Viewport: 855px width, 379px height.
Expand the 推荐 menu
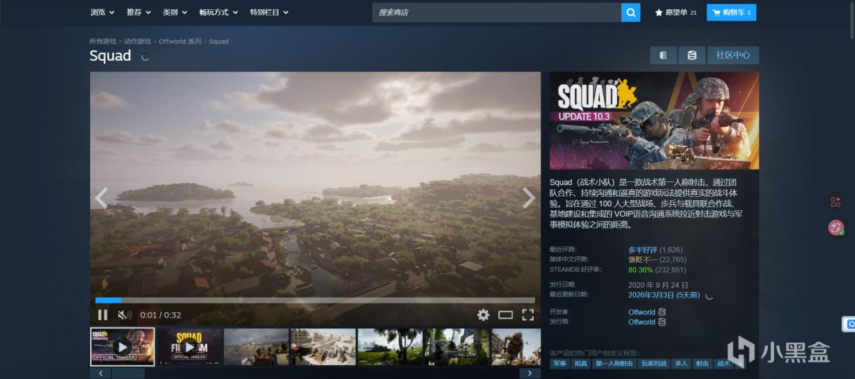point(139,12)
